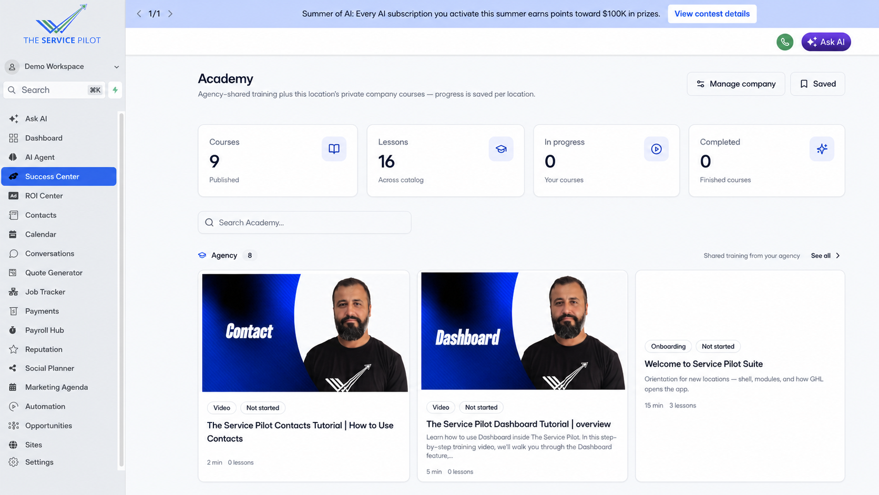Click the Onboarding tag
This screenshot has width=879, height=495.
[x=668, y=346]
